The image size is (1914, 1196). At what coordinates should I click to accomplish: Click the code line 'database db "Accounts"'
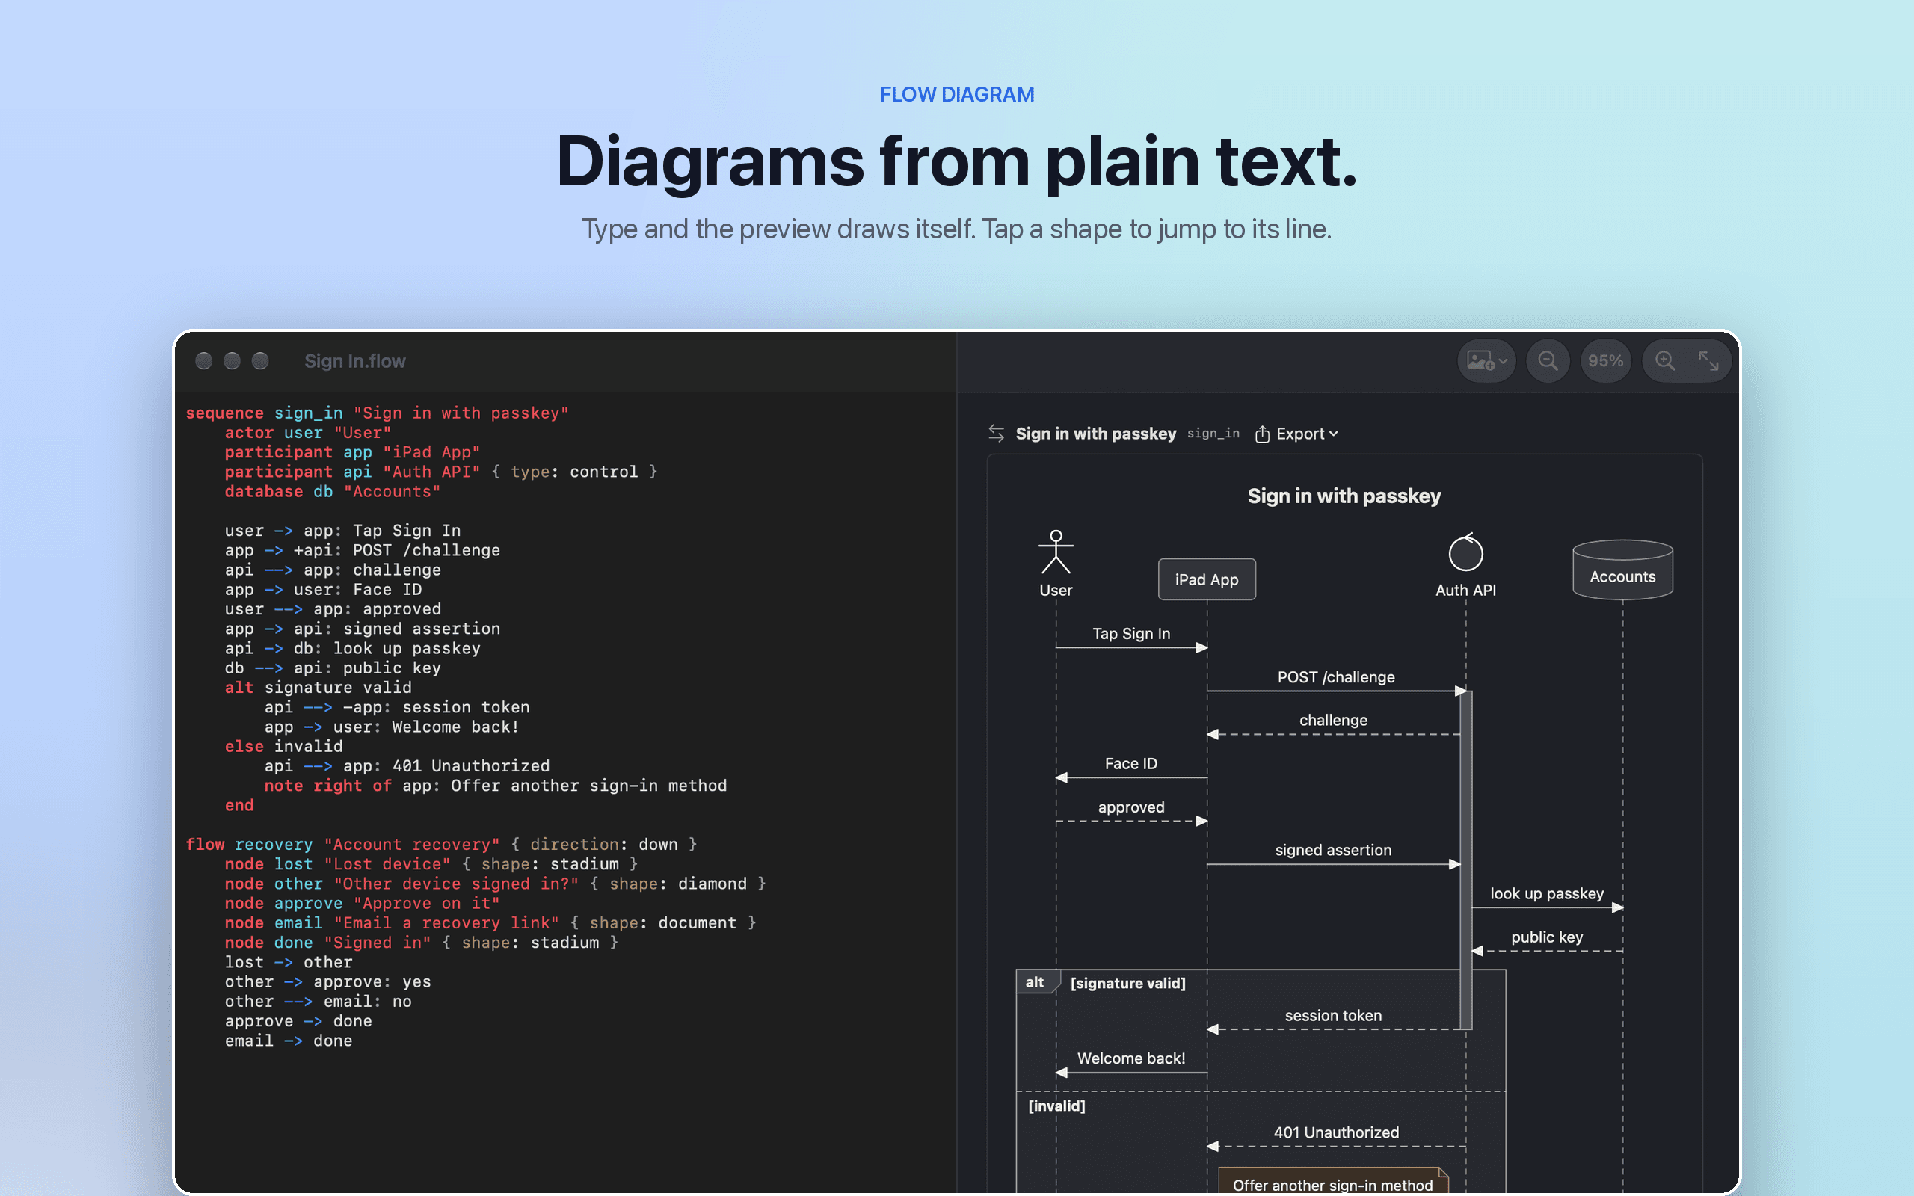coord(332,491)
